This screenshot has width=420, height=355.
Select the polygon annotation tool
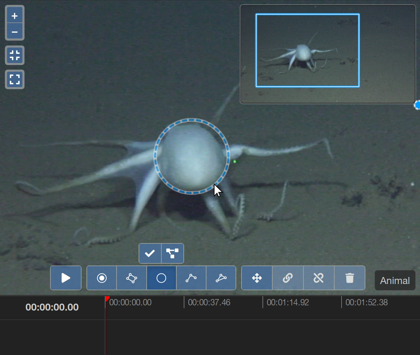click(x=221, y=278)
